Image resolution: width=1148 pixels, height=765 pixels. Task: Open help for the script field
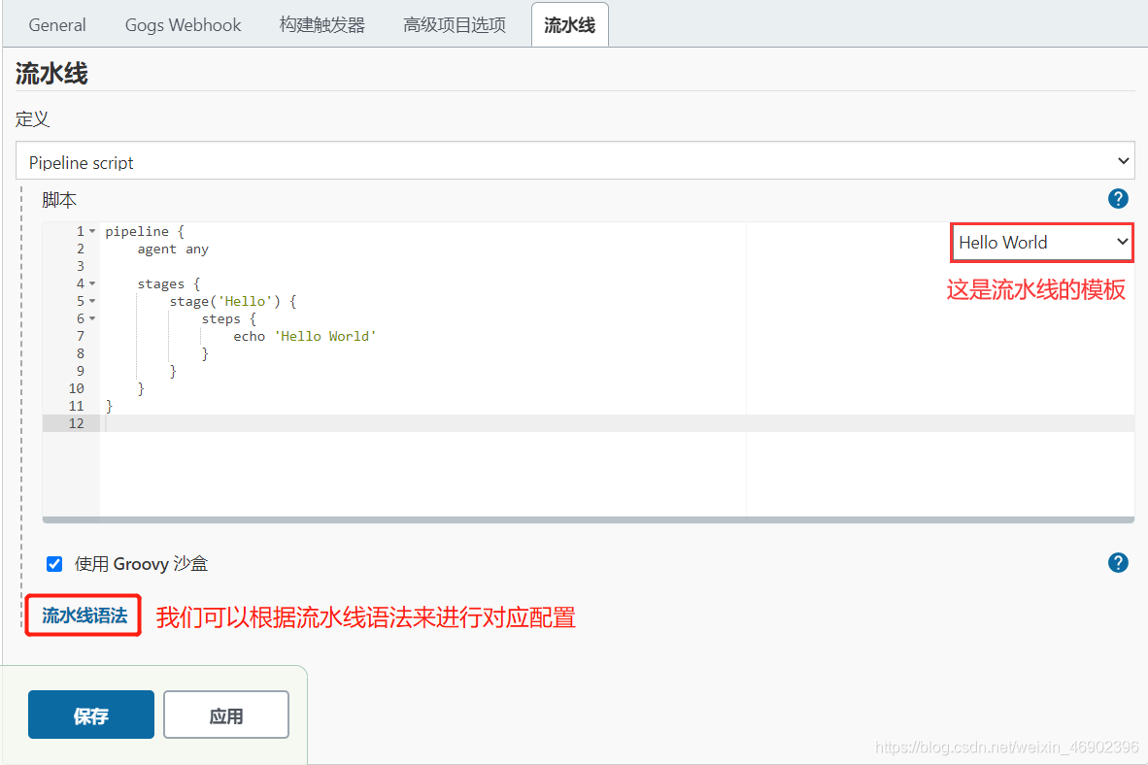[1118, 199]
